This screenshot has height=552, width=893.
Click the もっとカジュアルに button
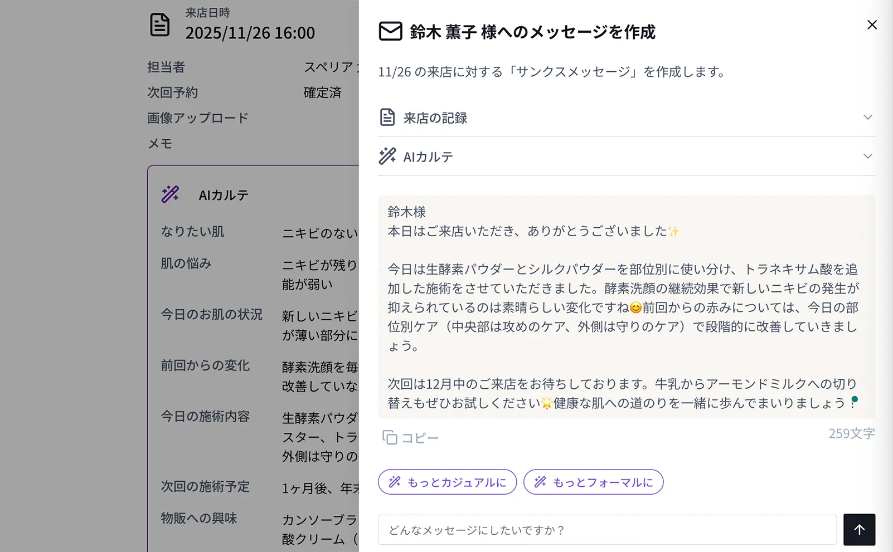click(447, 482)
